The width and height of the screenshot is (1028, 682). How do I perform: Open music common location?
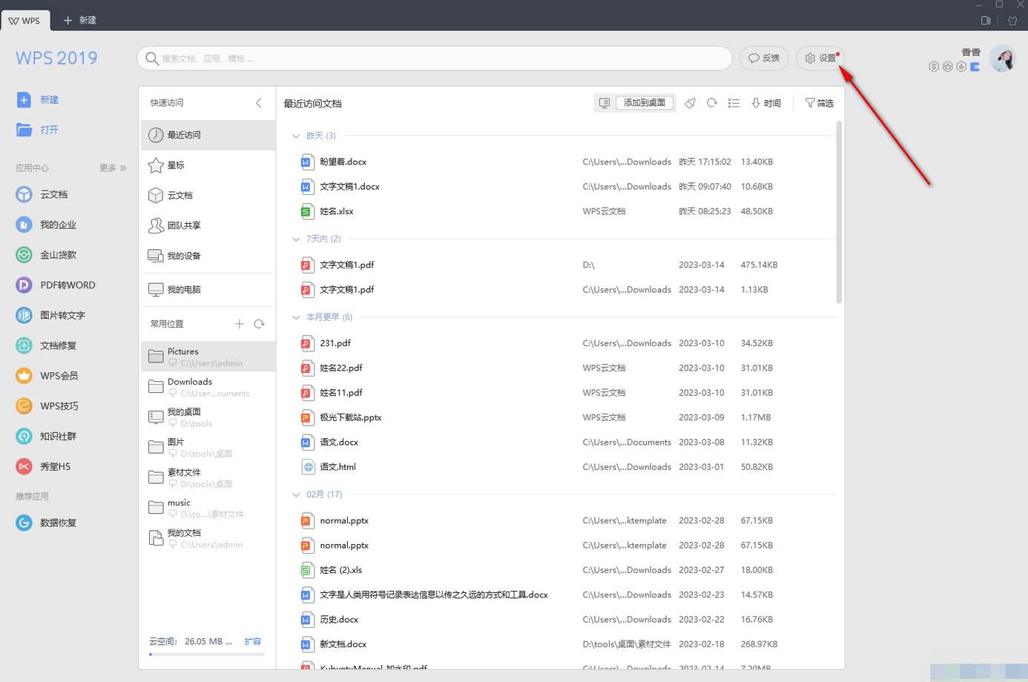[208, 508]
